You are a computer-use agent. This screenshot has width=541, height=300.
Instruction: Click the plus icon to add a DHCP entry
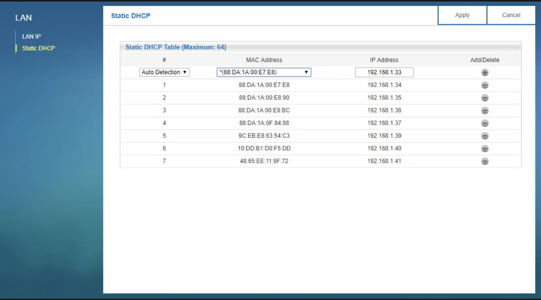coord(485,72)
